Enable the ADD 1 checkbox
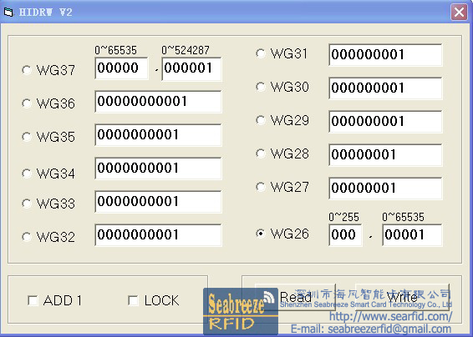 click(33, 300)
